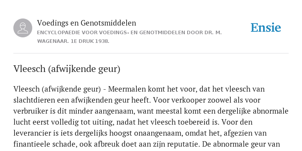Click 'Vleesch (afwijkende geur)' starting the paragraph
This screenshot has width=302, height=151.
[x=57, y=90]
